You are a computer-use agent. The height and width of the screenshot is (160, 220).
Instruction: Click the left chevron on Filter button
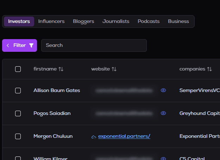(8, 45)
